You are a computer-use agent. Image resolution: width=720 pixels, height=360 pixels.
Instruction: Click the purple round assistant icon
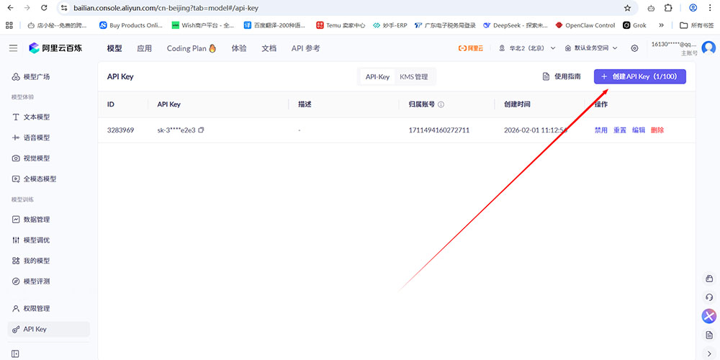click(709, 316)
